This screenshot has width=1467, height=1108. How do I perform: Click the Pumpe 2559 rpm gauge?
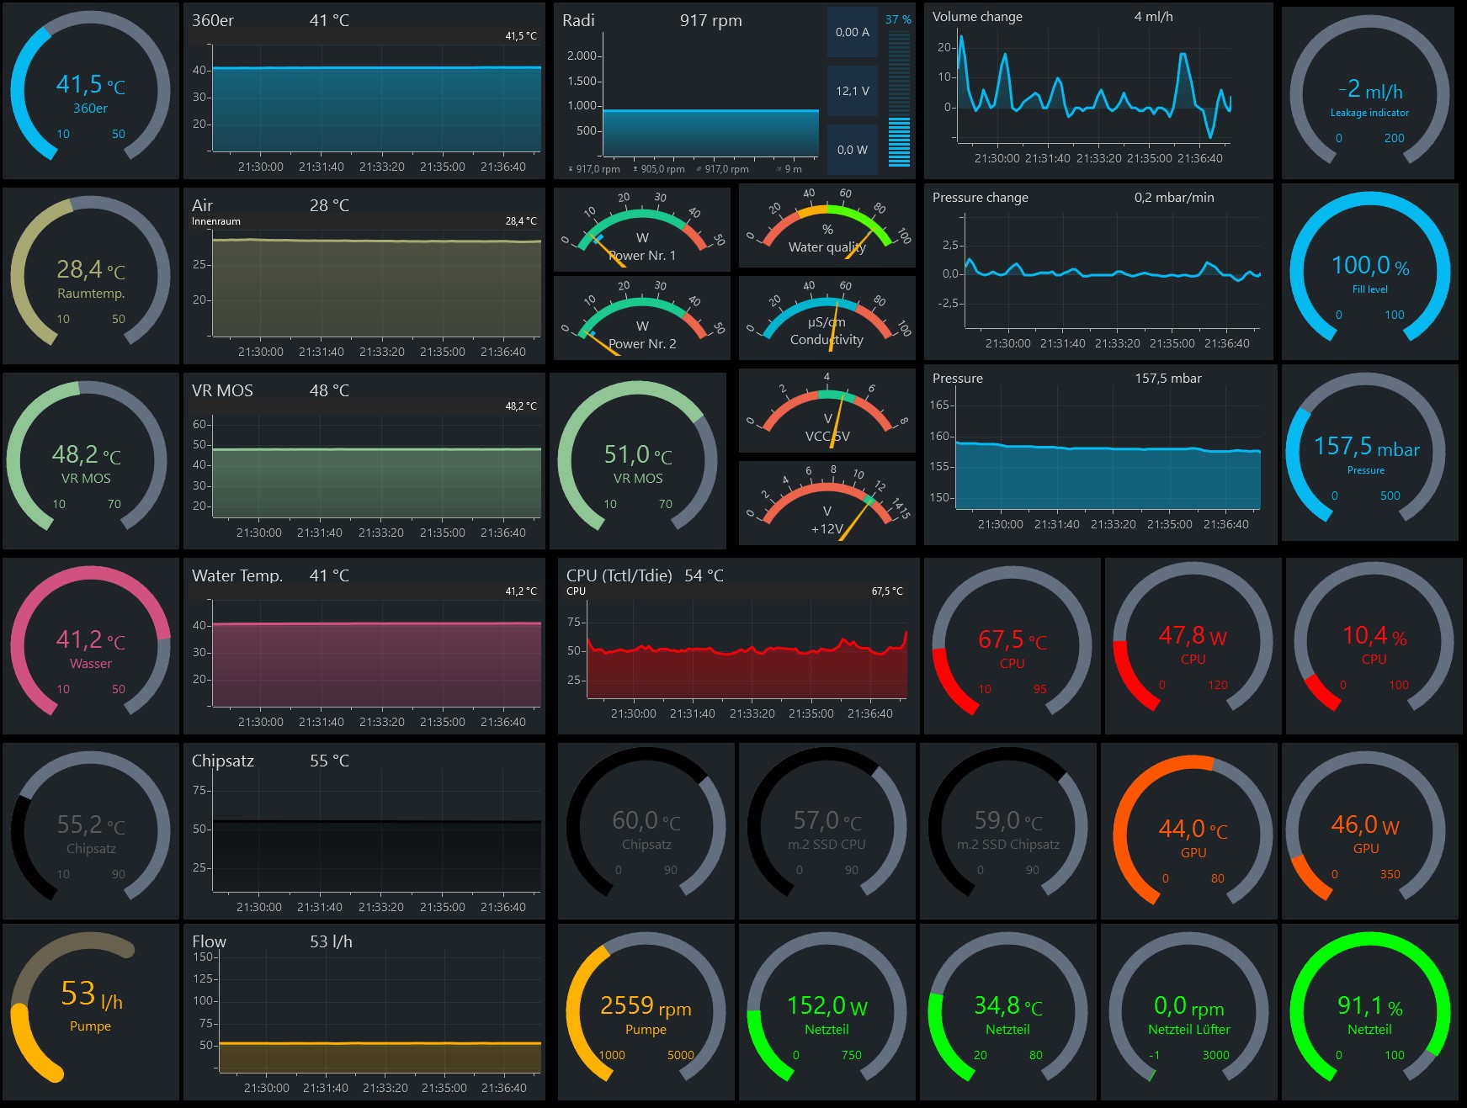[x=646, y=1011]
